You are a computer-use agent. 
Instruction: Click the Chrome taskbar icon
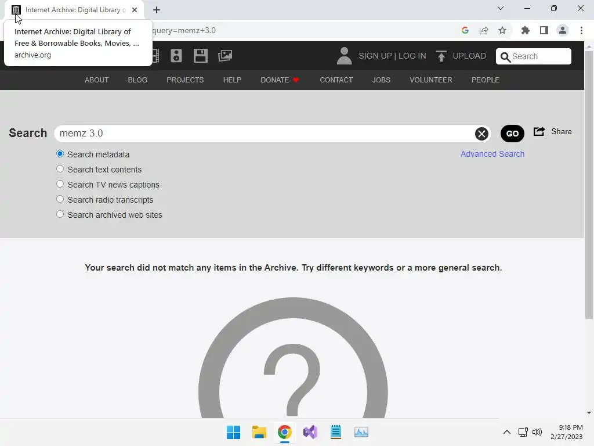click(284, 432)
